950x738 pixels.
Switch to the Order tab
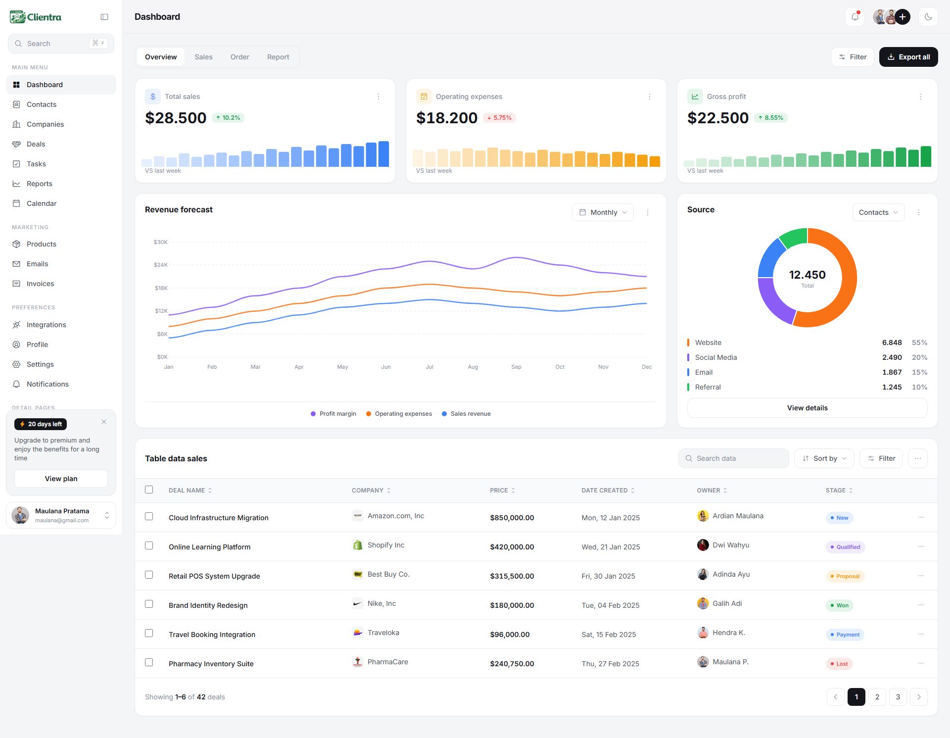239,57
